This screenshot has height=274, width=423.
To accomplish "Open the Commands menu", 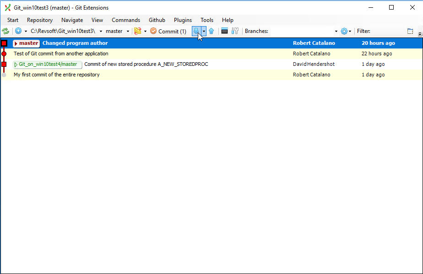I will click(x=126, y=20).
